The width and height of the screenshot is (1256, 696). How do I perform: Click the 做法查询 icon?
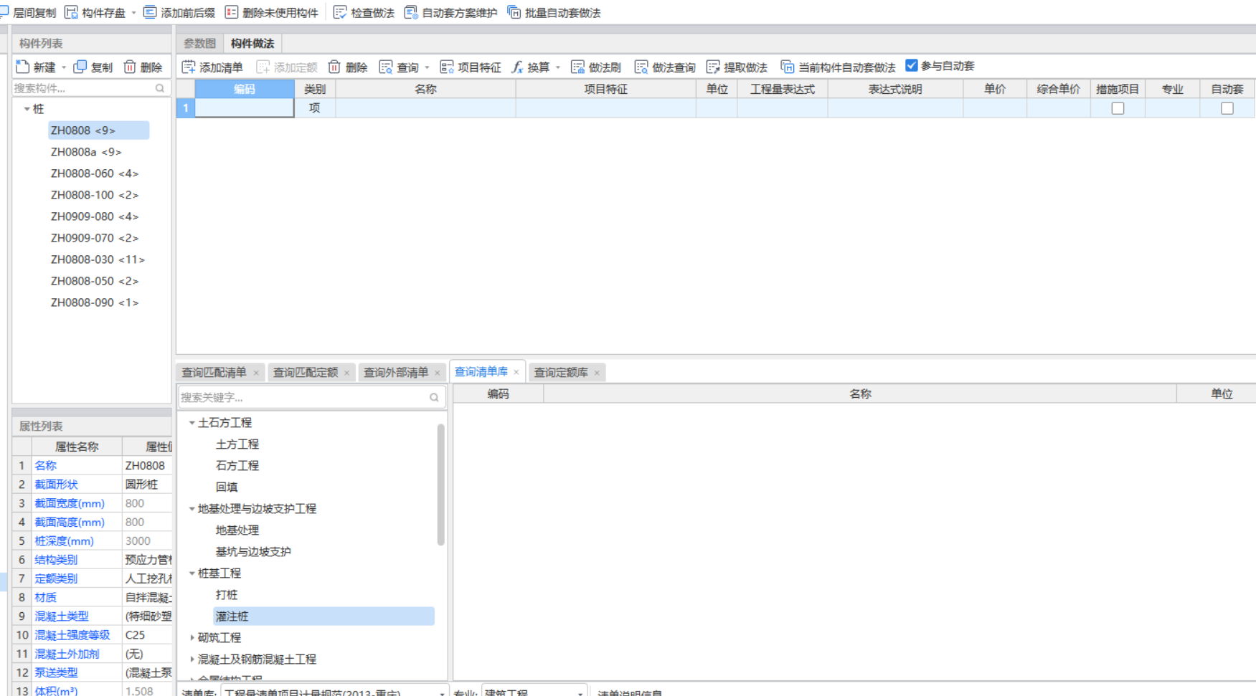tap(641, 67)
